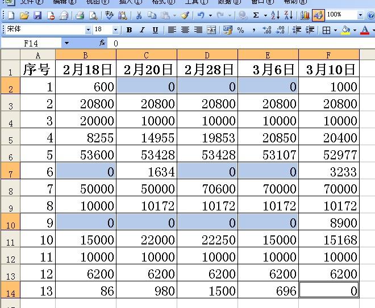
Task: Apply currency style icon
Action: [227, 30]
